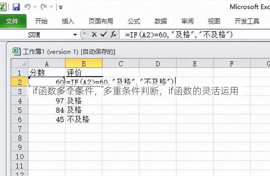Select row 1 header
Viewport: 270px width, 176px height.
[x=20, y=73]
